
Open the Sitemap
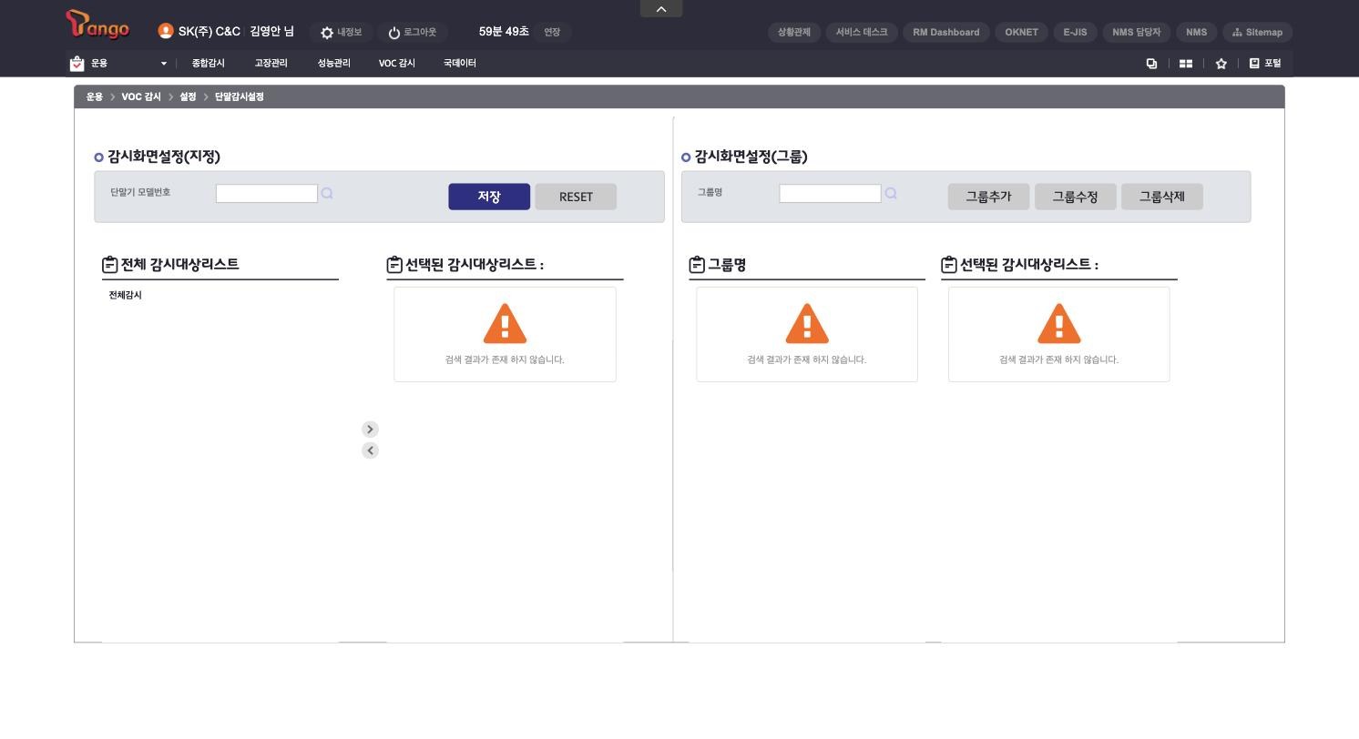pos(1257,32)
